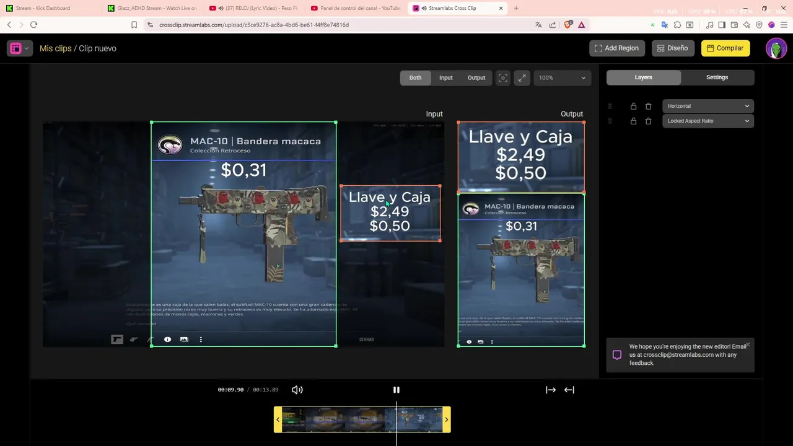The image size is (793, 446).
Task: Delete the Locked Aspect Ratio layer
Action: (648, 121)
